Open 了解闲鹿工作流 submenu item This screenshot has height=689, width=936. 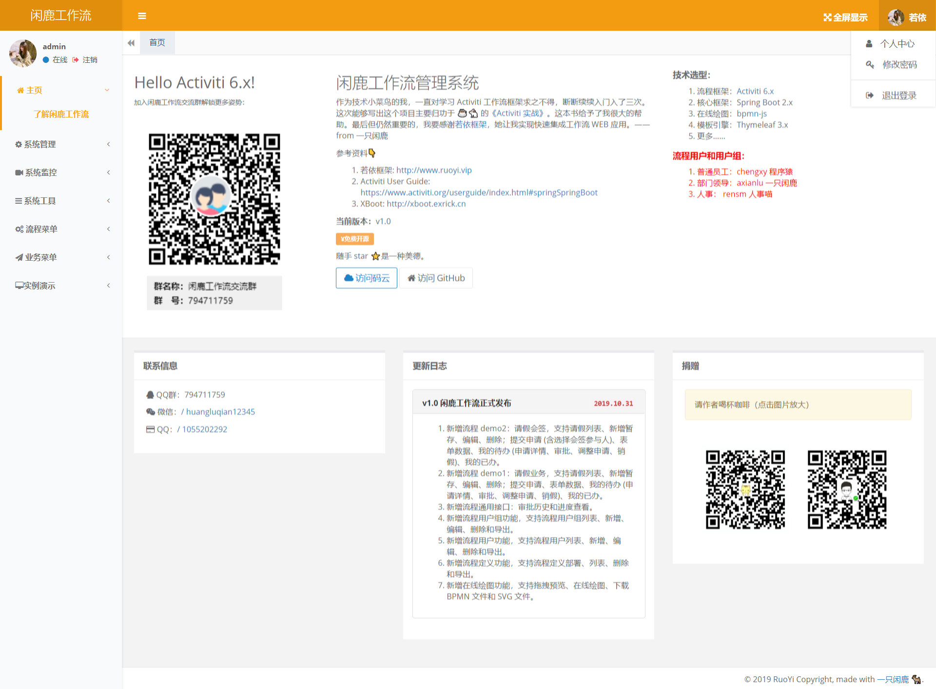click(61, 114)
